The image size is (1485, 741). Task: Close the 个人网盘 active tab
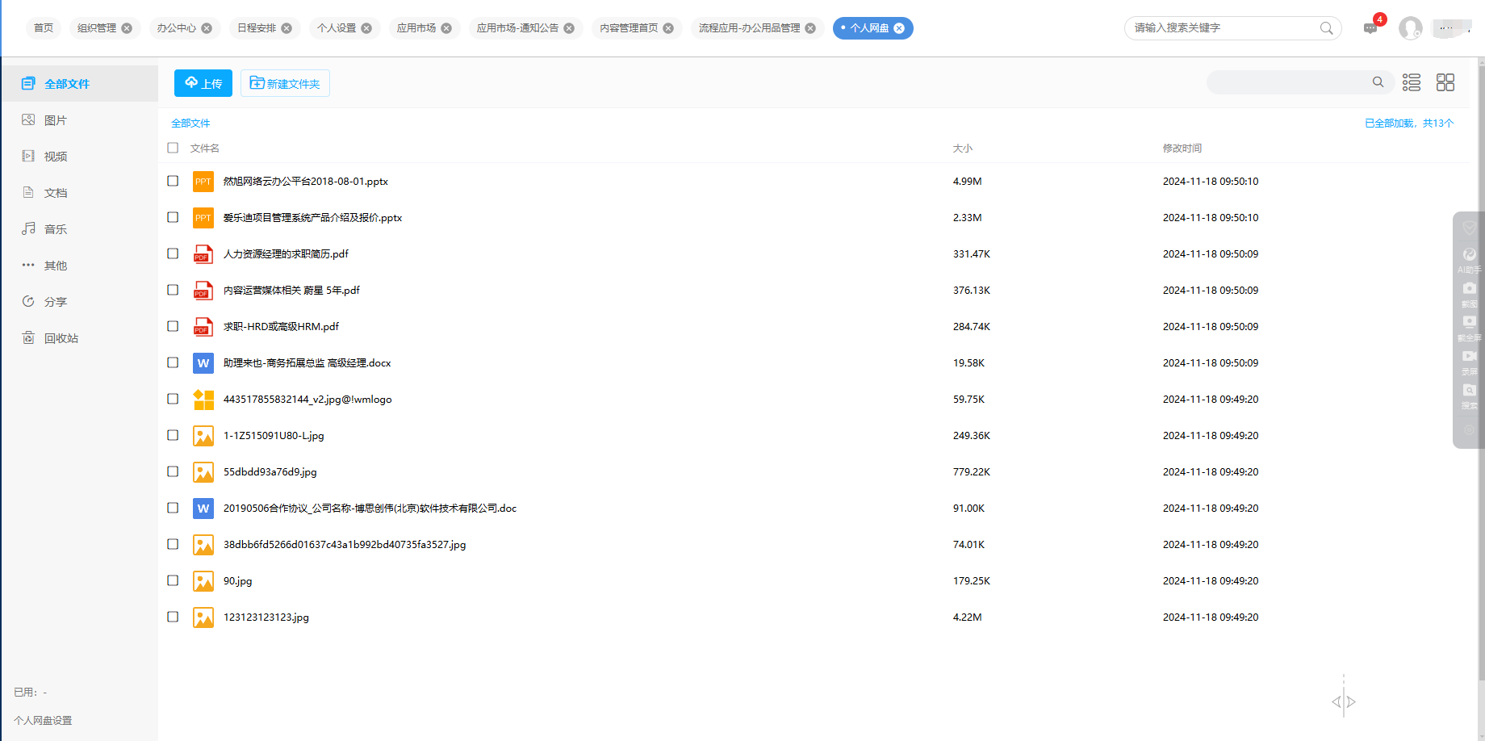899,28
